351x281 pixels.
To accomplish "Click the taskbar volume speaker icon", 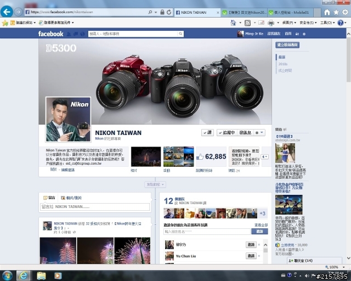I will [307, 276].
